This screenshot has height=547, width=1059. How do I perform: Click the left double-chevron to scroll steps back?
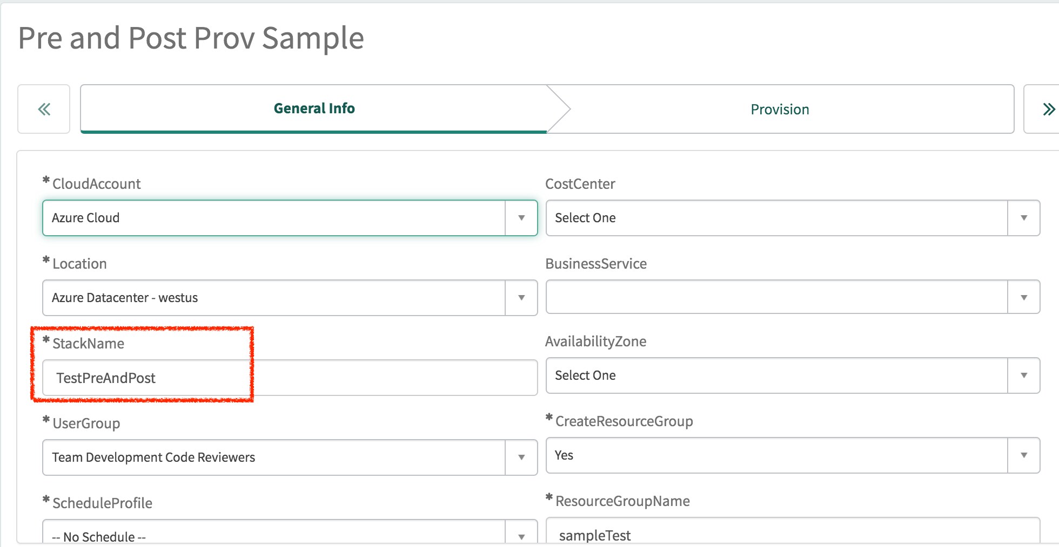[x=44, y=108]
